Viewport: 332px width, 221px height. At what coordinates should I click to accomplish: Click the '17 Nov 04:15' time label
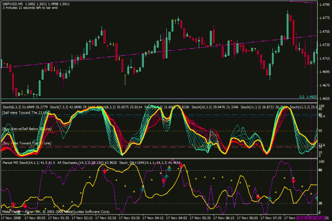click(x=153, y=218)
